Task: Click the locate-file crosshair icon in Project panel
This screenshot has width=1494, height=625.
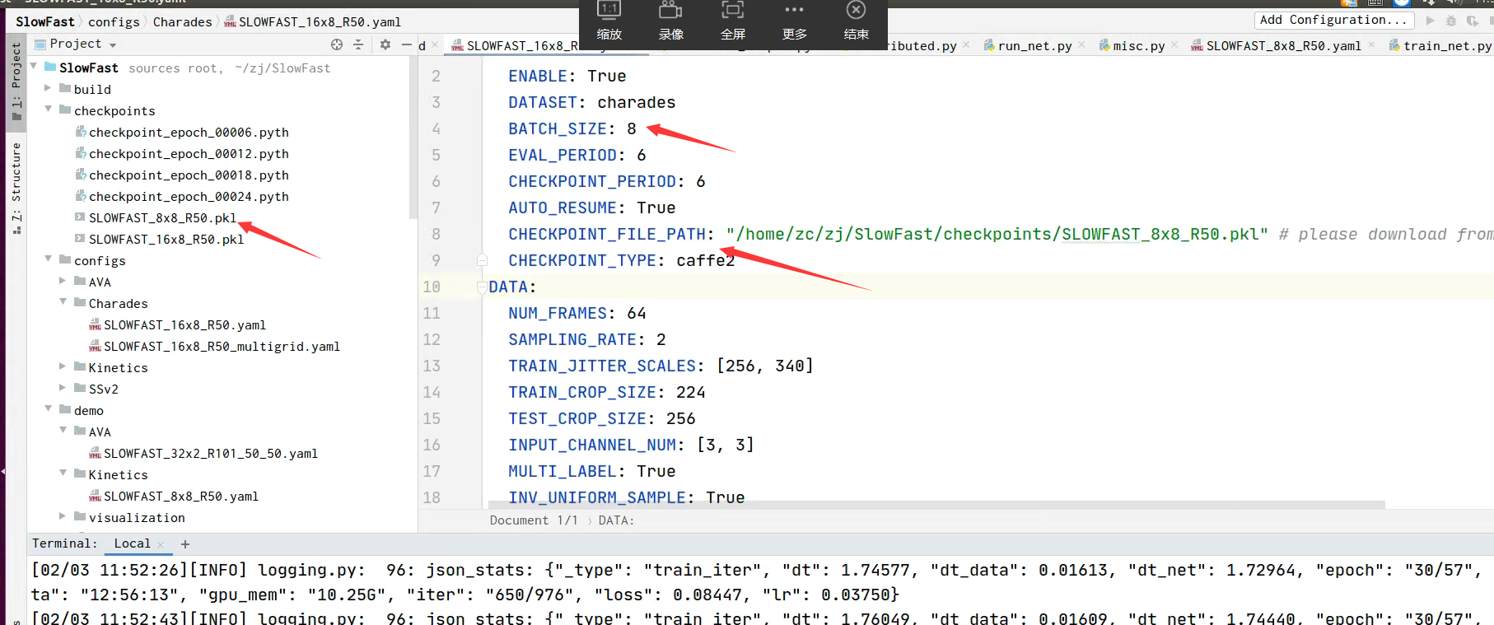Action: [337, 44]
